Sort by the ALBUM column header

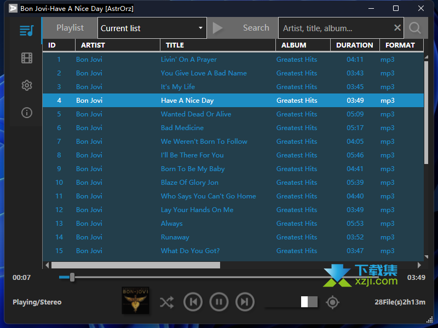coord(303,45)
